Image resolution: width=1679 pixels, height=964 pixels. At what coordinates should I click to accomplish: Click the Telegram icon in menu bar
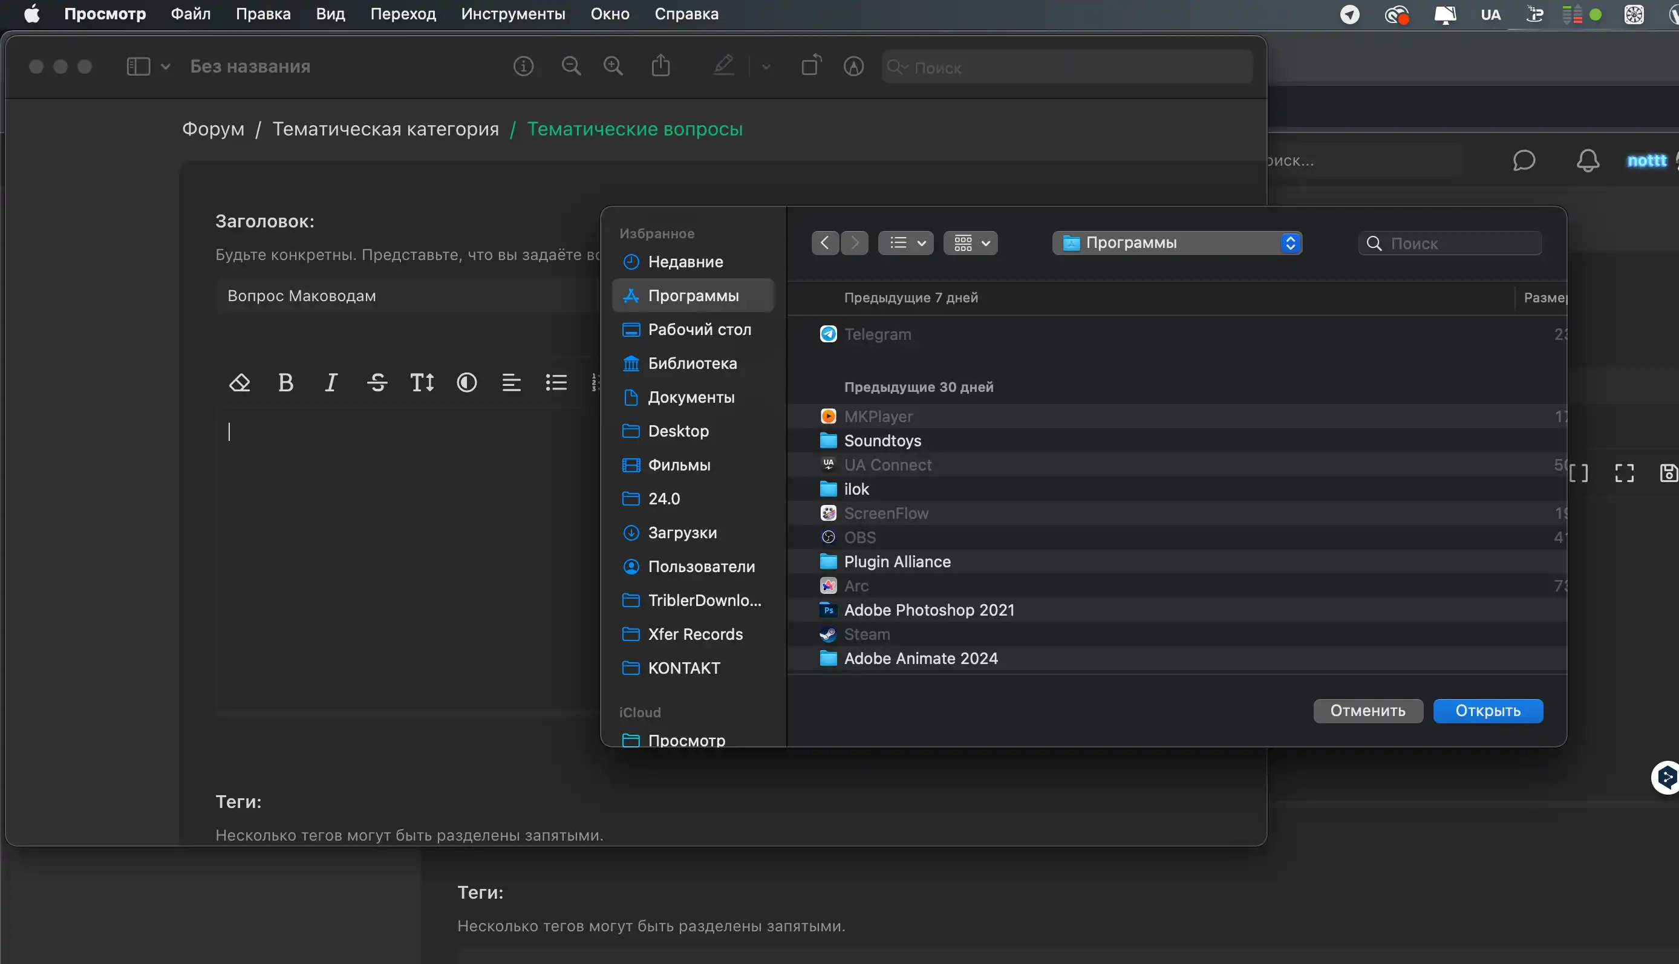tap(1349, 15)
